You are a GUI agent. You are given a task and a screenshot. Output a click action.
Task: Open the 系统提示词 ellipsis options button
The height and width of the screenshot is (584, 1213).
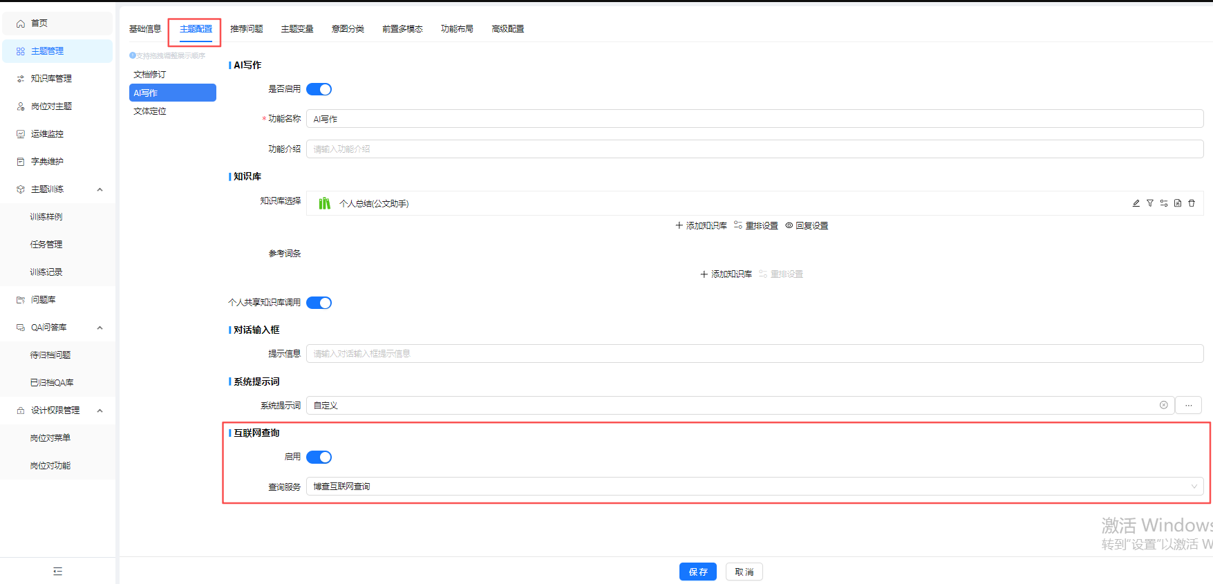click(x=1188, y=405)
